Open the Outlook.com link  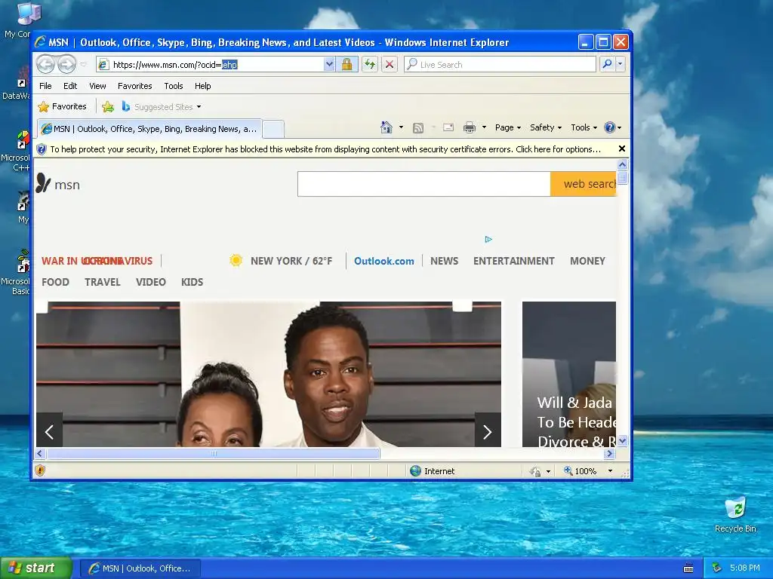click(x=384, y=261)
